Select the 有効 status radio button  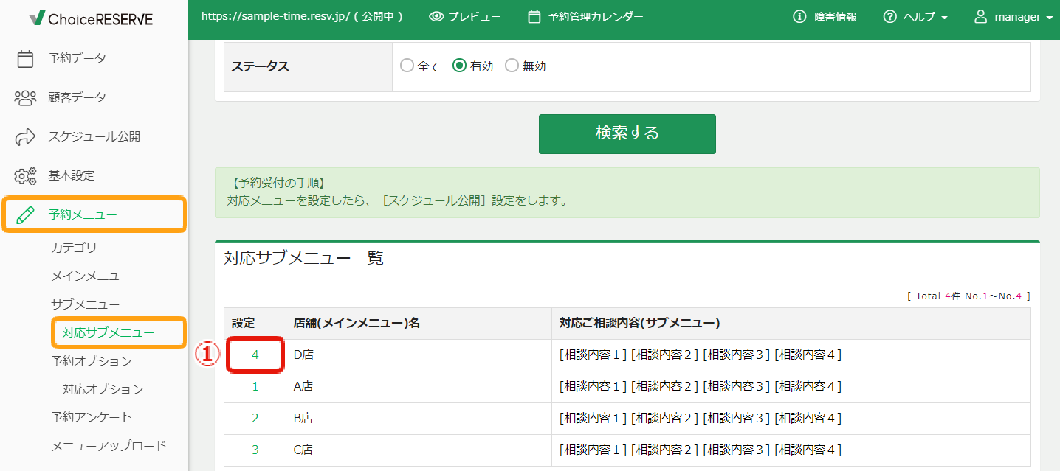(459, 66)
